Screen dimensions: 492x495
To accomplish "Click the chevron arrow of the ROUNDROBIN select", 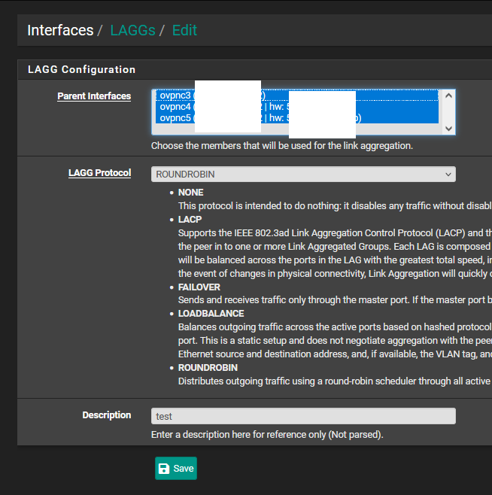I will [448, 174].
